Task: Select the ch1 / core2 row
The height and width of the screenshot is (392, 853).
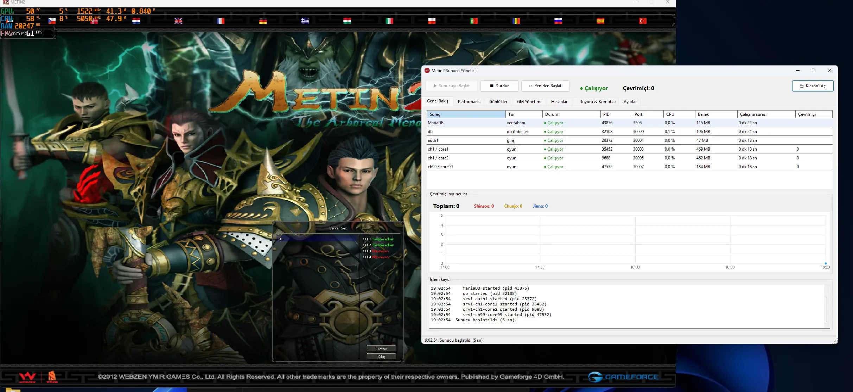Action: coord(629,158)
